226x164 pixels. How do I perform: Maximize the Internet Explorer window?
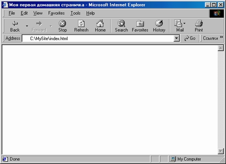tap(214, 5)
